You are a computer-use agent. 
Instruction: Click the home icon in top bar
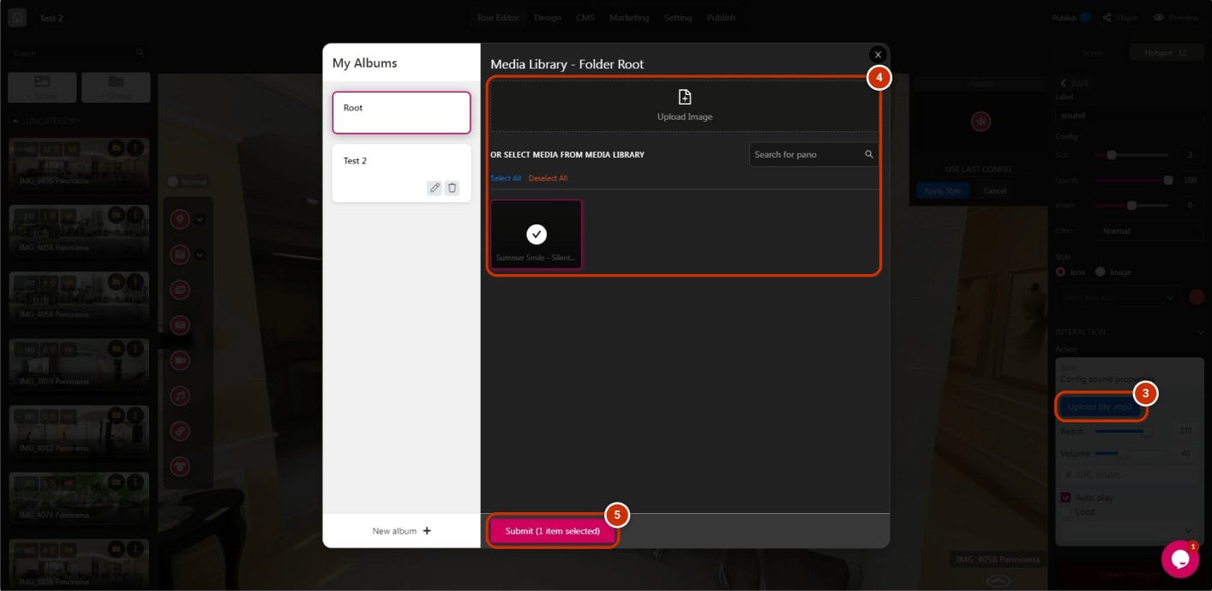point(17,18)
